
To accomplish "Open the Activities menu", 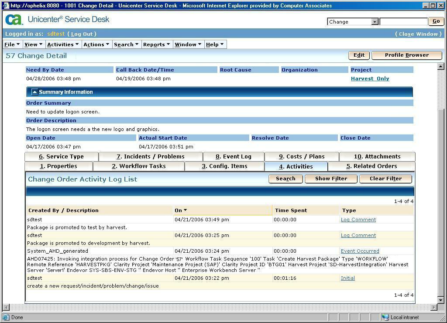I will coord(62,45).
